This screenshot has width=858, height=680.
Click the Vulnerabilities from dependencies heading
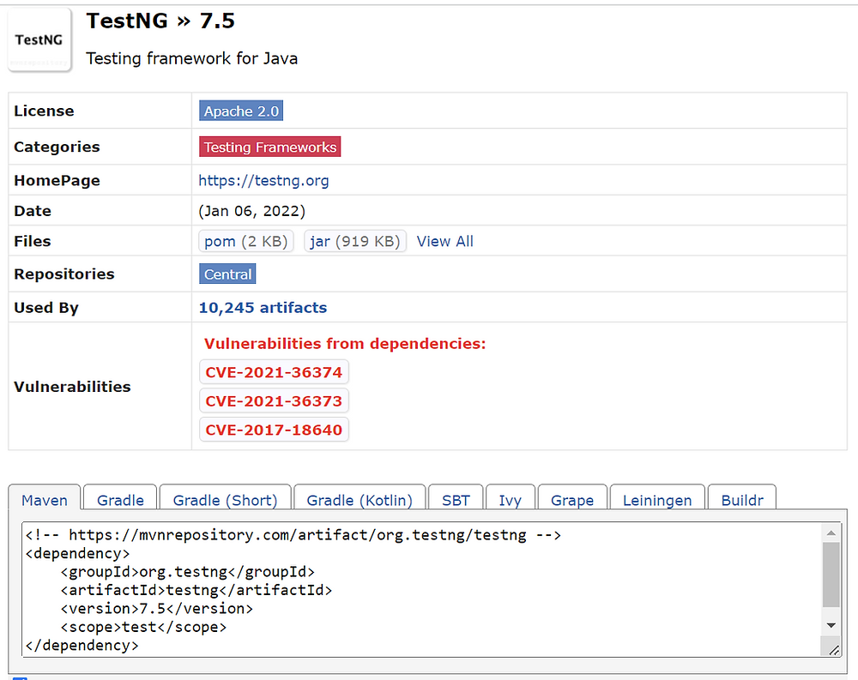click(x=345, y=344)
